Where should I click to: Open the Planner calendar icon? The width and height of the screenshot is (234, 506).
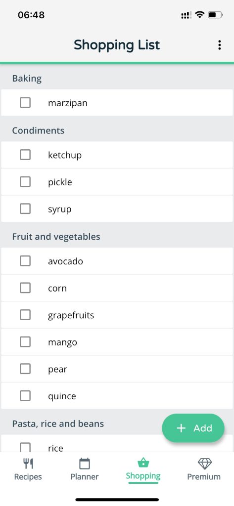[x=85, y=464]
